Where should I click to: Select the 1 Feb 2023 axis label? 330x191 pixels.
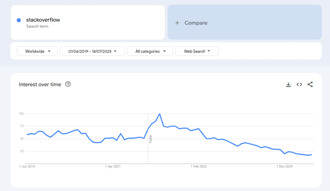(199, 166)
